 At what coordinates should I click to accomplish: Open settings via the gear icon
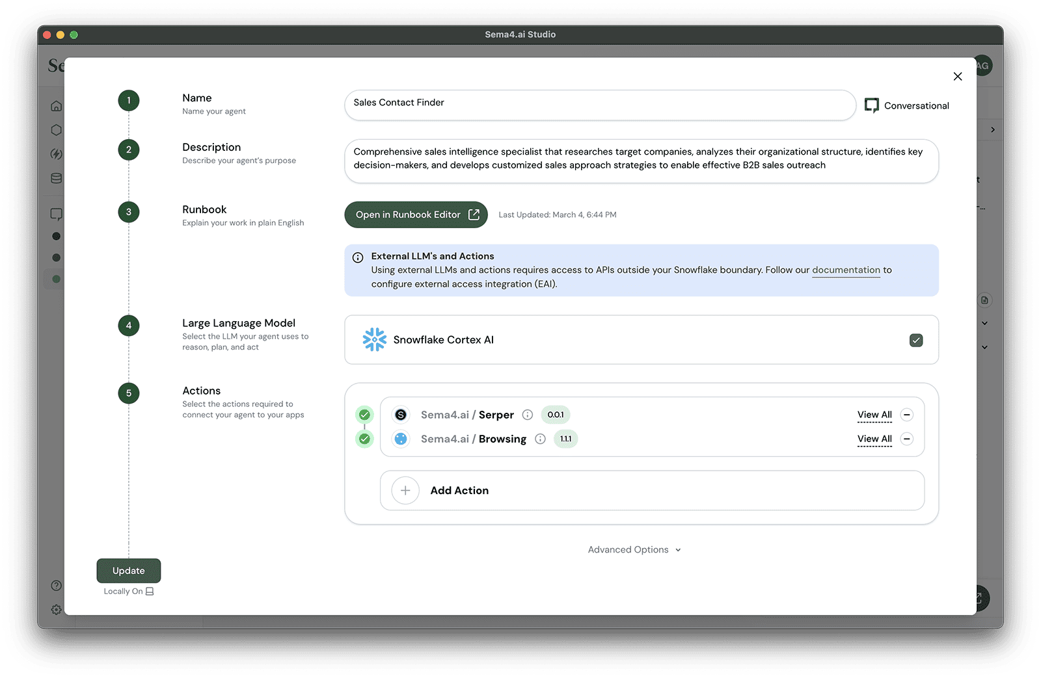56,609
